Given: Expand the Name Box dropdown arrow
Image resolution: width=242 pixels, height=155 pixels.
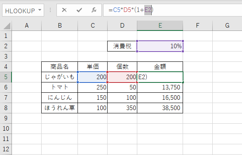Looking at the screenshot, I should click(40, 10).
